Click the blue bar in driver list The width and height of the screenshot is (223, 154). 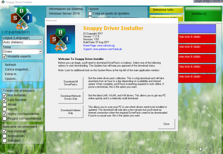coord(197,28)
